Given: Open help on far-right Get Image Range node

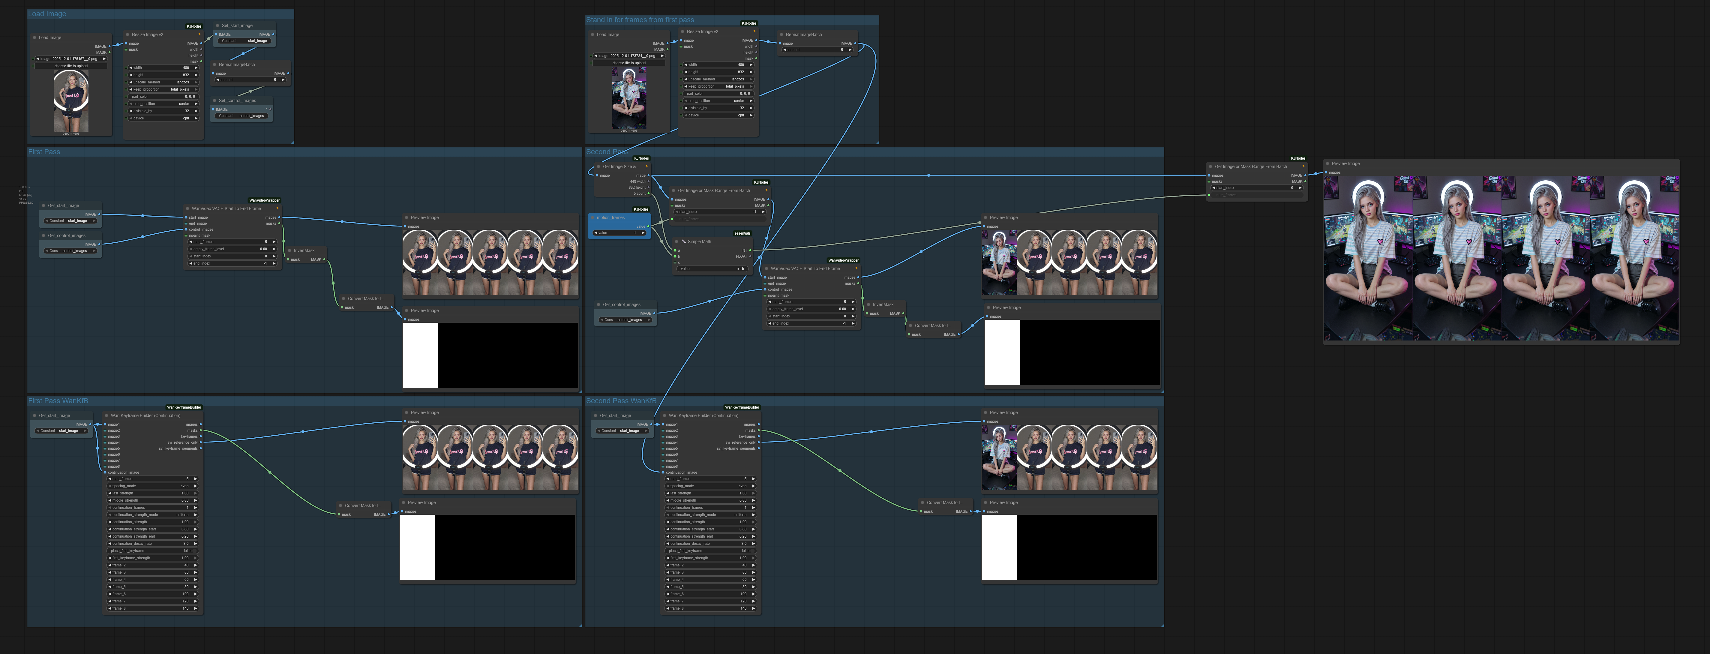Looking at the screenshot, I should (1303, 167).
